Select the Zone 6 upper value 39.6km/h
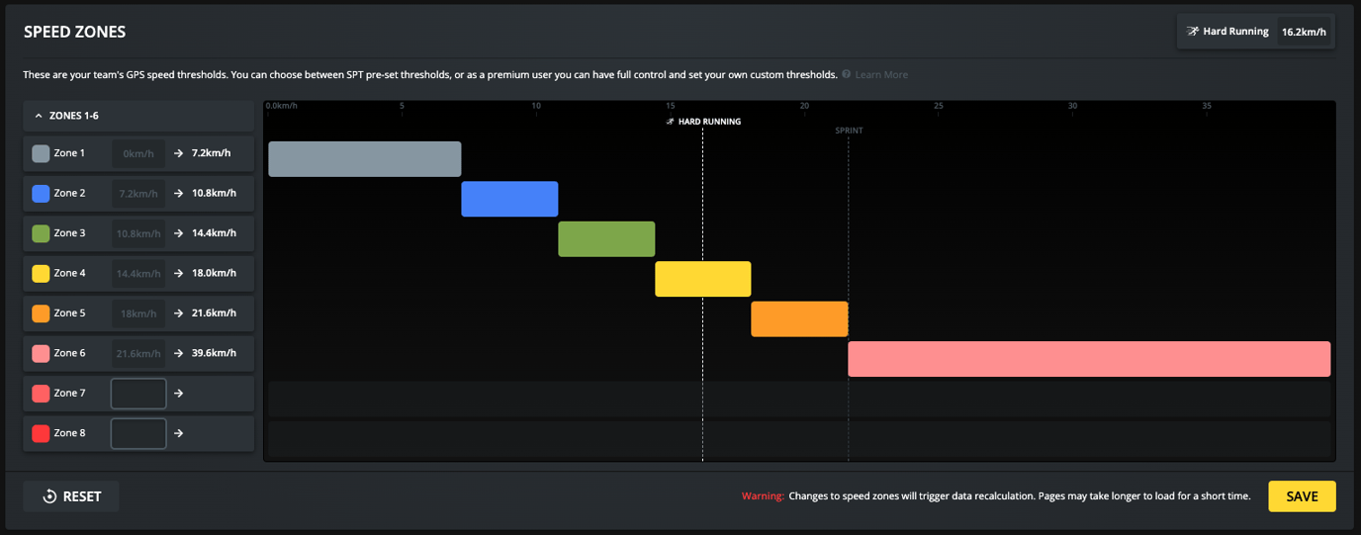Viewport: 1361px width, 535px height. [214, 353]
